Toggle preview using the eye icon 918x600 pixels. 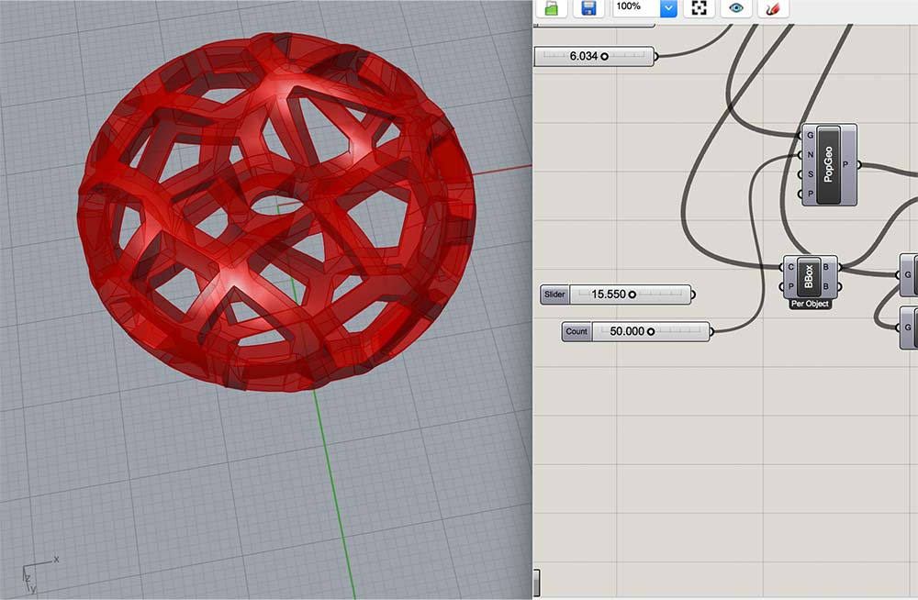(736, 8)
